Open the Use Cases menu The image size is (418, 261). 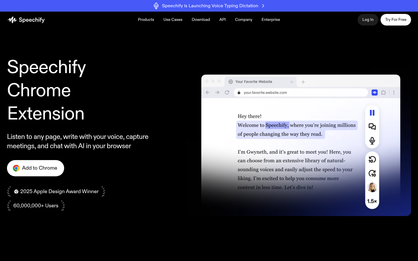pos(173,20)
